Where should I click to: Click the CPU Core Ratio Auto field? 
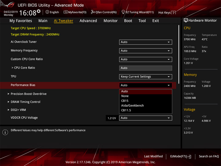click(x=145, y=68)
